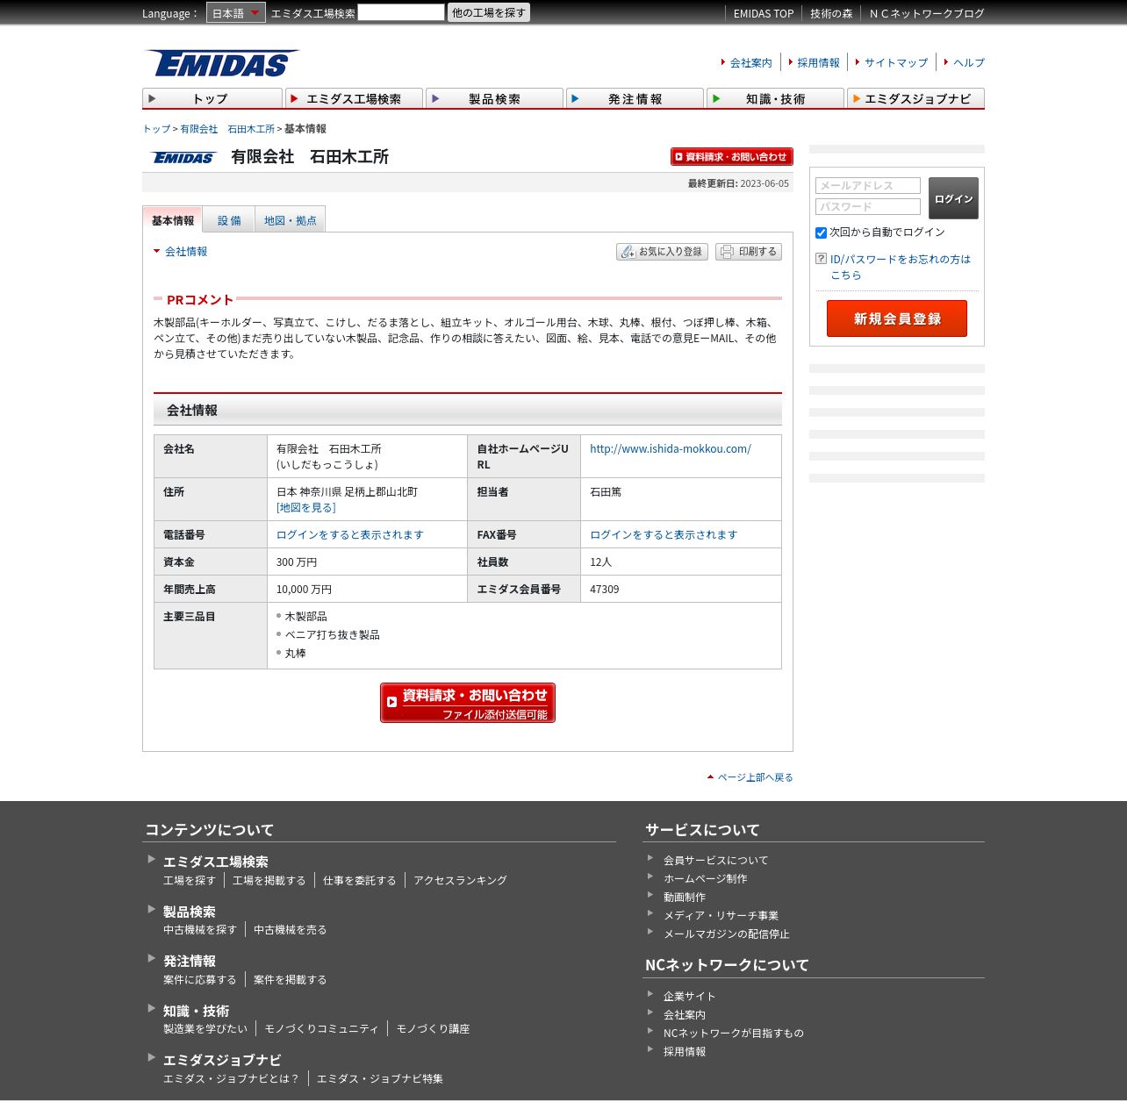Open ID/パスワードをお忘れの方はこちら link

(901, 267)
